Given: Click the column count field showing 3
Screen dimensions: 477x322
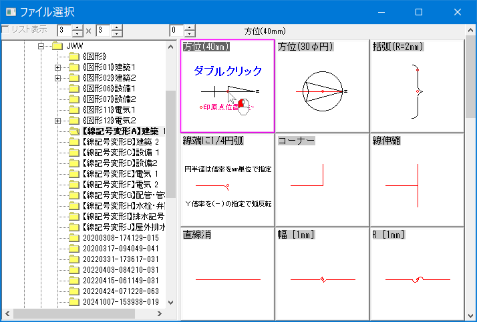Looking at the screenshot, I should point(65,31).
